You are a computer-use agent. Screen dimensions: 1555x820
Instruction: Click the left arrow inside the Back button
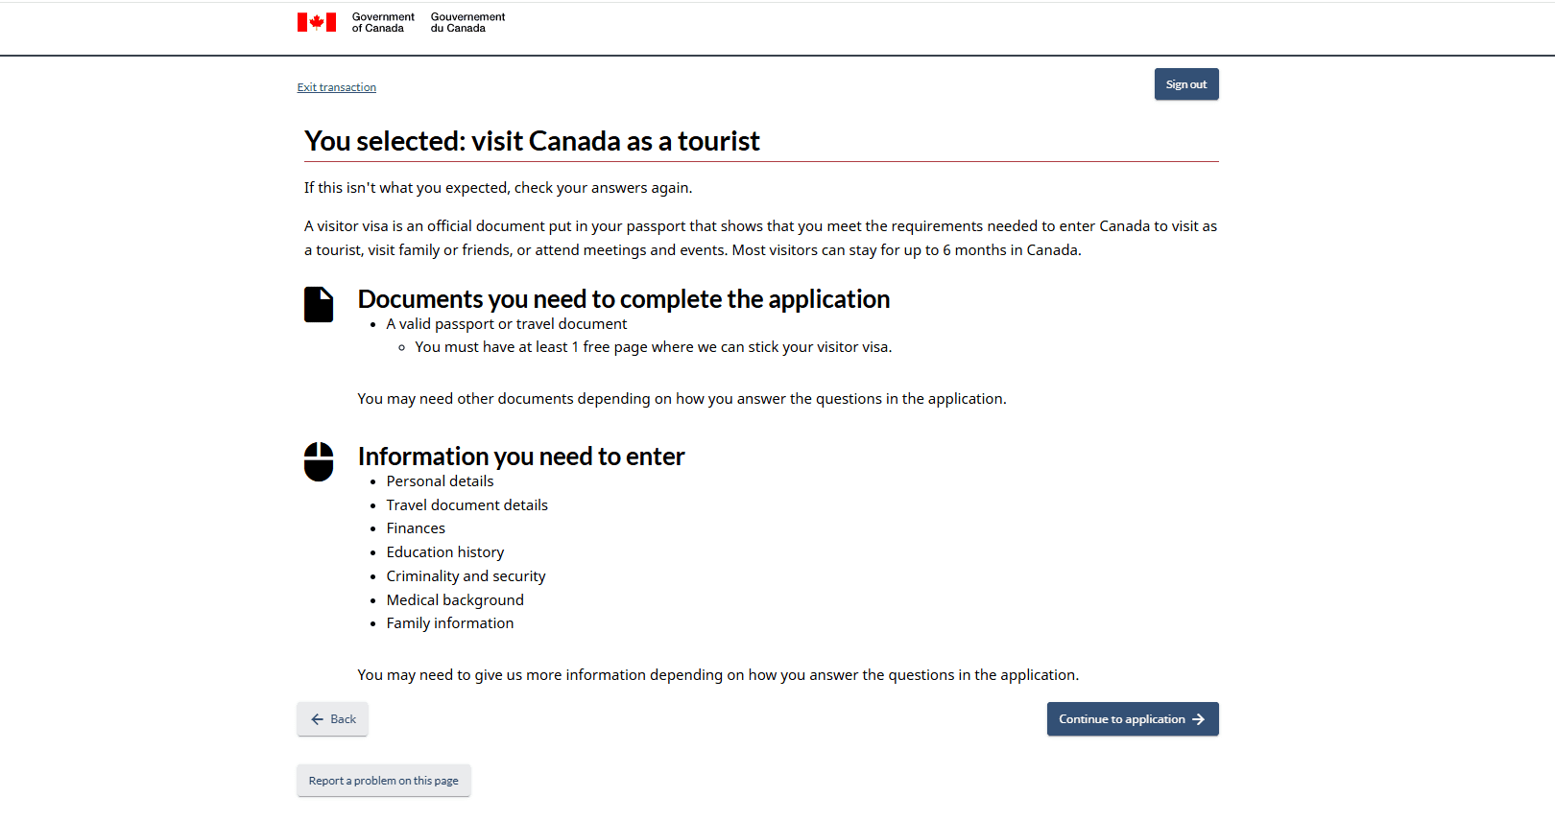click(318, 718)
